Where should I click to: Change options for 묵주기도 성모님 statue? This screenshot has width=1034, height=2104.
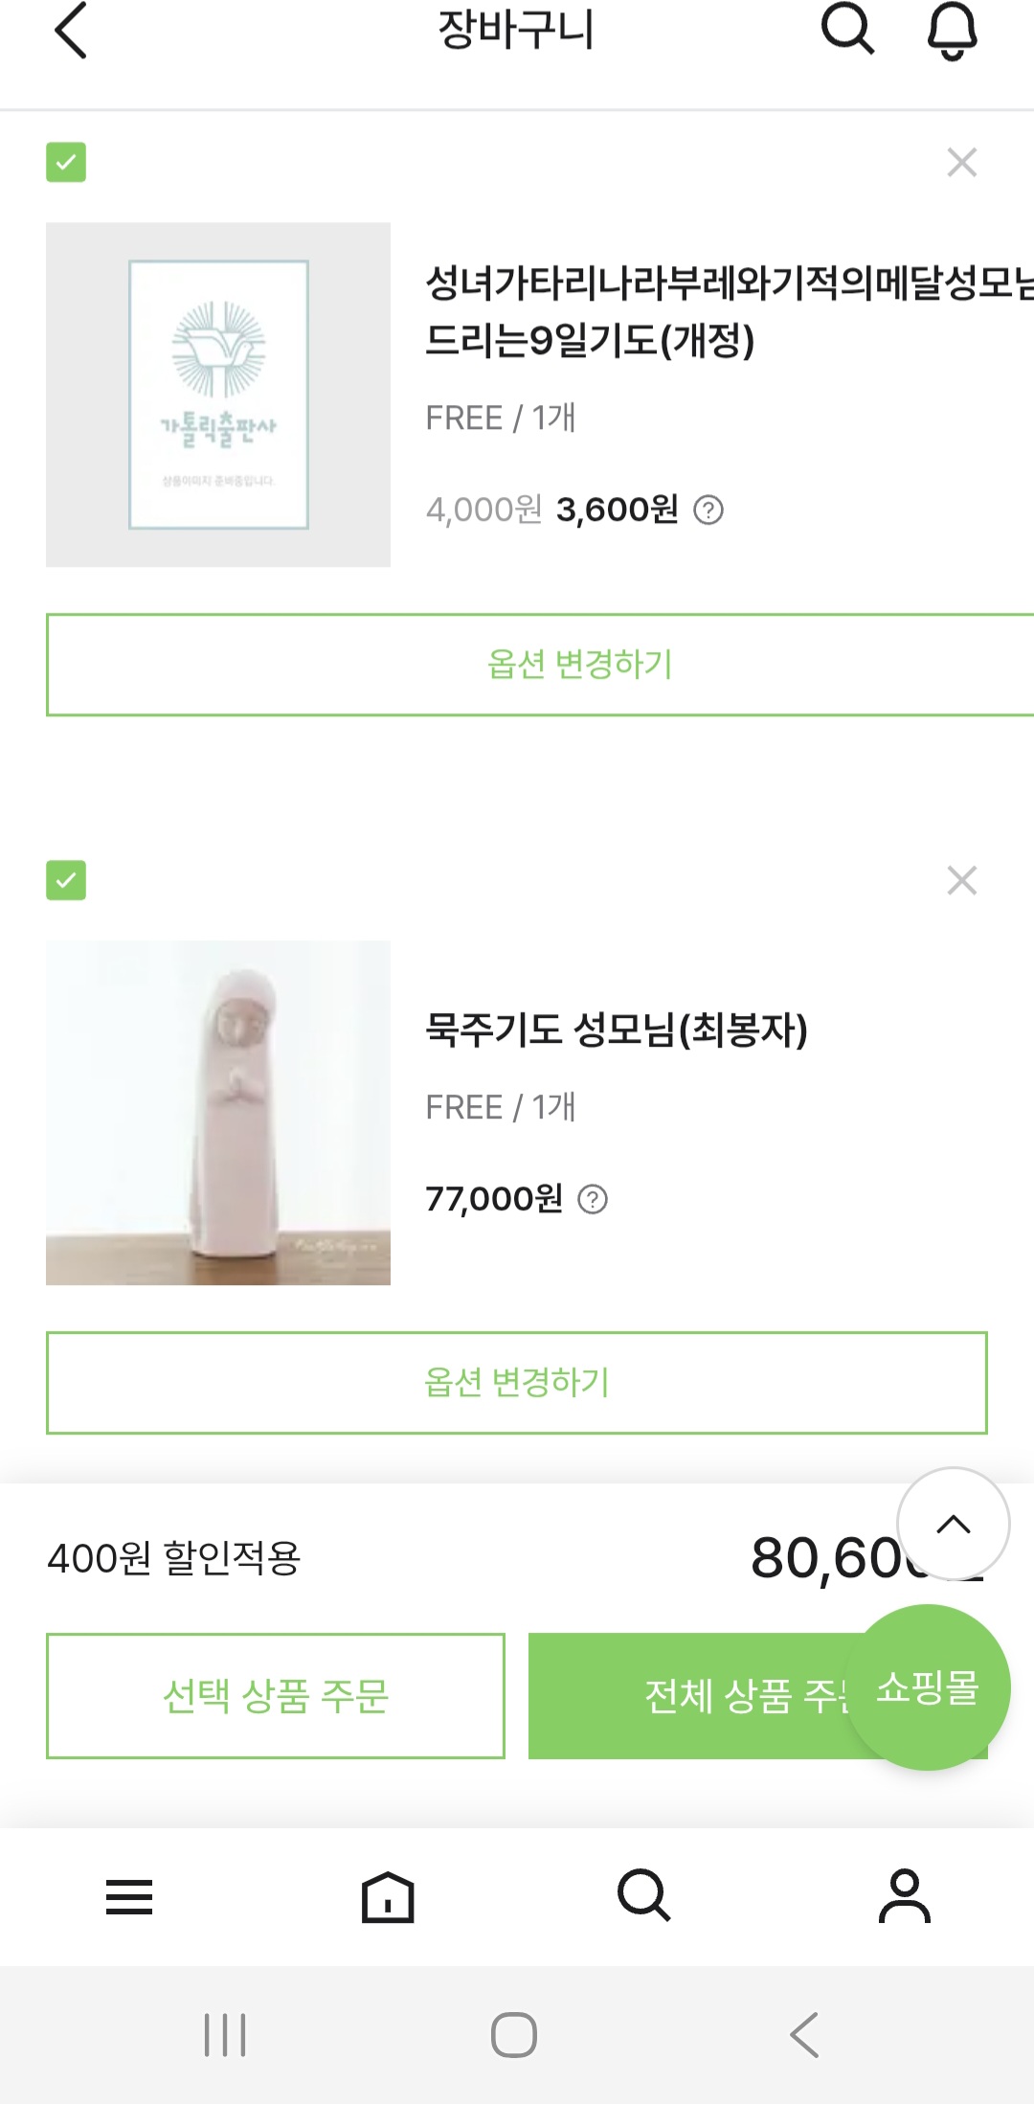(517, 1383)
